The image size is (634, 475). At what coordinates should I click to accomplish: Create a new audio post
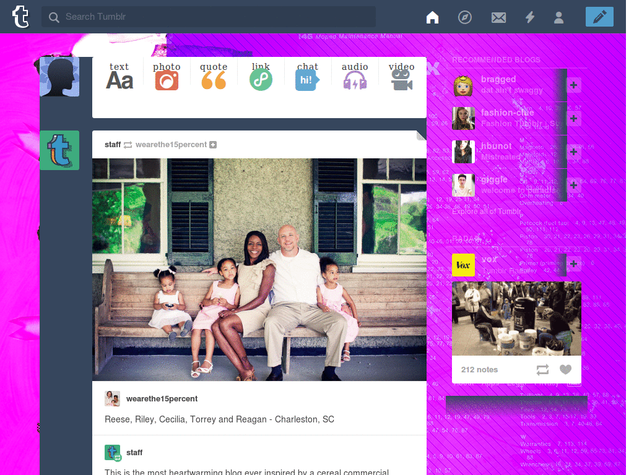tap(355, 76)
